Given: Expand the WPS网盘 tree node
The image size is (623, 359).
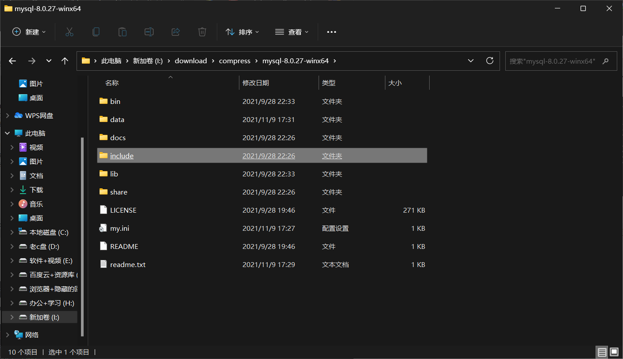Looking at the screenshot, I should tap(7, 115).
